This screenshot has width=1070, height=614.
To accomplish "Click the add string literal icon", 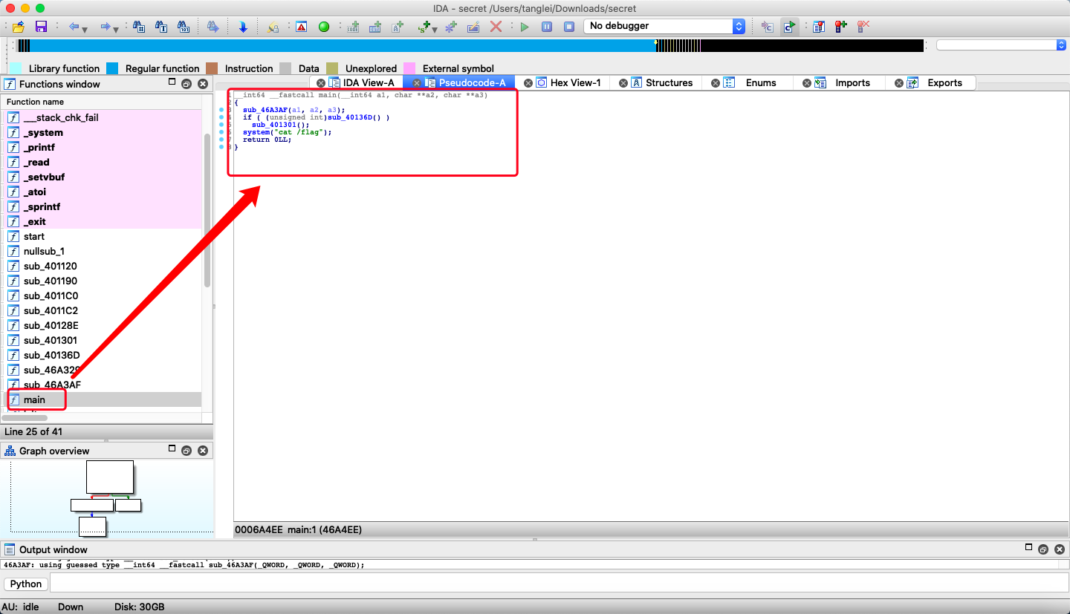I will coord(398,27).
